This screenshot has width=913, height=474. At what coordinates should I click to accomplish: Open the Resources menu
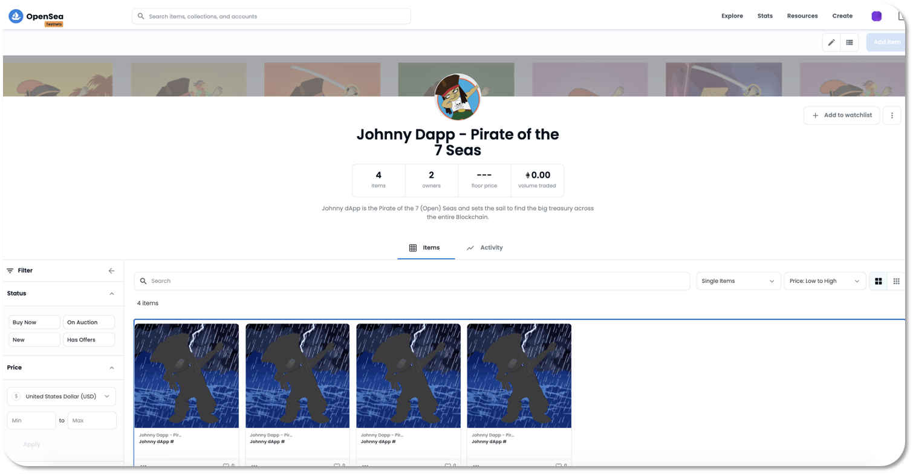click(x=802, y=16)
